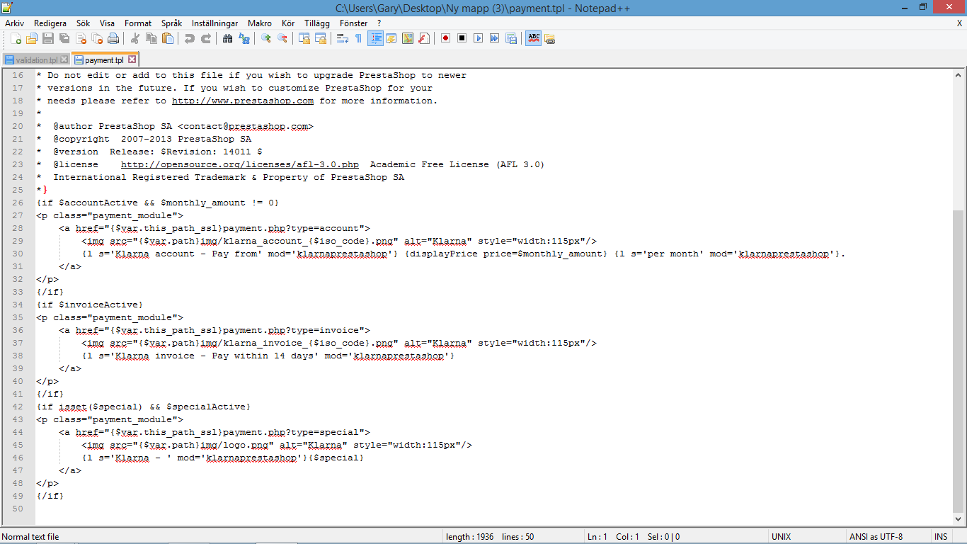Image resolution: width=967 pixels, height=544 pixels.
Task: Paste from clipboard via the toolbar
Action: pos(168,38)
